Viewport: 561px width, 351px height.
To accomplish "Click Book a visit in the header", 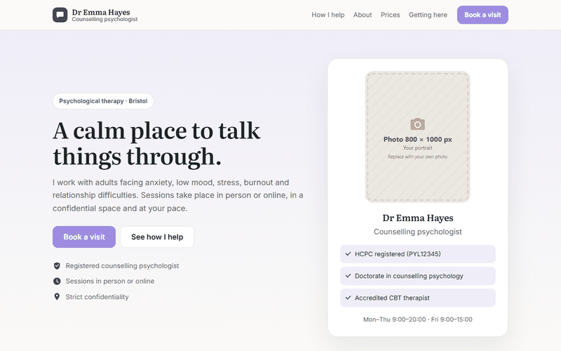I will click(x=482, y=15).
